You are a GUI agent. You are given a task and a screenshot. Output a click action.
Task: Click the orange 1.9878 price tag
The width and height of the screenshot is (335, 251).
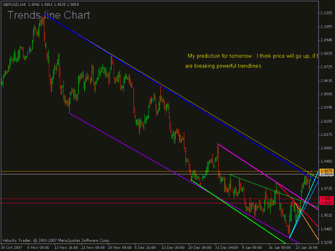327,171
